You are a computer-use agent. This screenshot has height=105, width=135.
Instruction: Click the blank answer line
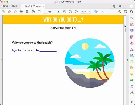48,51
